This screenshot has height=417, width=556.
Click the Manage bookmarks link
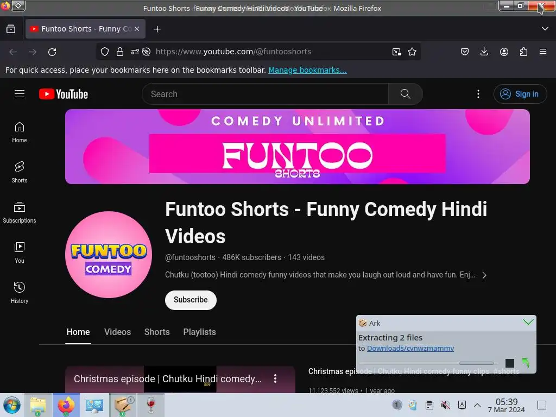(x=307, y=70)
